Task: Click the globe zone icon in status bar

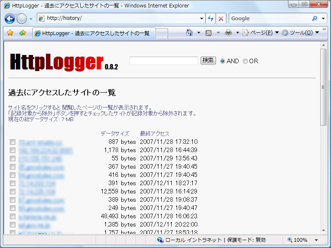Action: coord(161,240)
